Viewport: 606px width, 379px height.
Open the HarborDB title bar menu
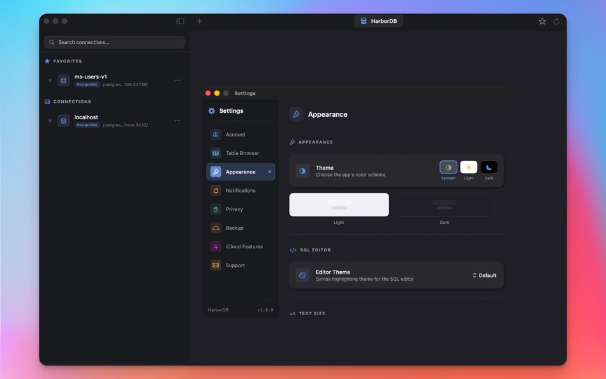pos(378,20)
